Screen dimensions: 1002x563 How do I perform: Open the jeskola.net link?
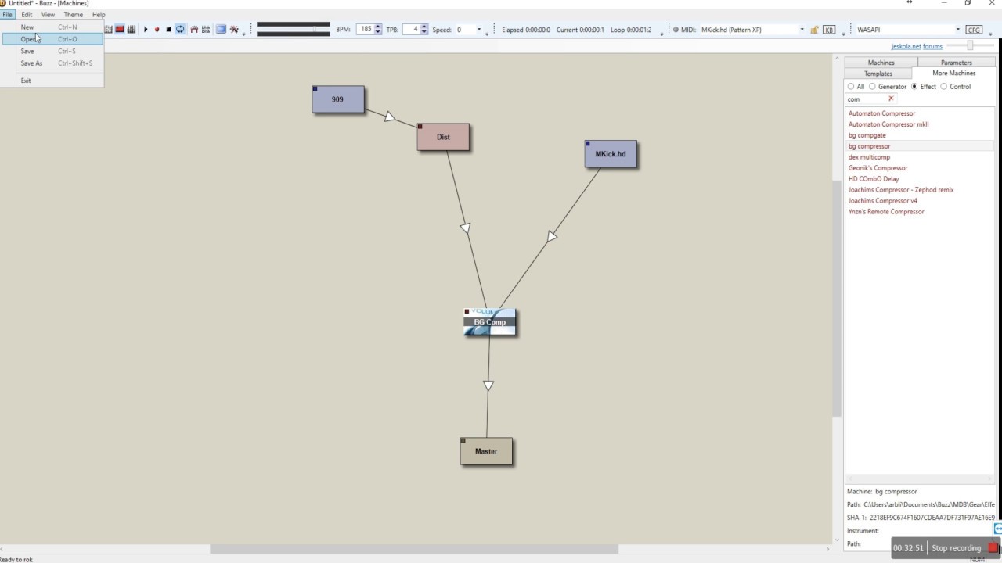click(x=906, y=46)
